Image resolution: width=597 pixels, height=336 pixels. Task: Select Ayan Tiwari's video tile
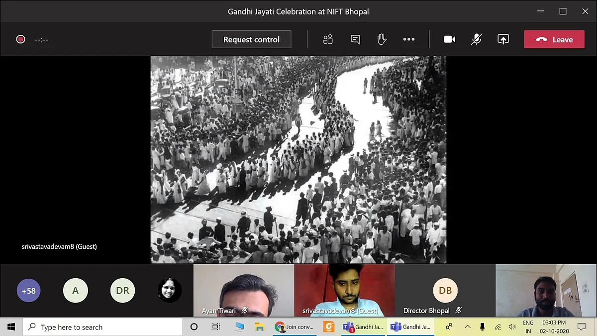click(244, 291)
